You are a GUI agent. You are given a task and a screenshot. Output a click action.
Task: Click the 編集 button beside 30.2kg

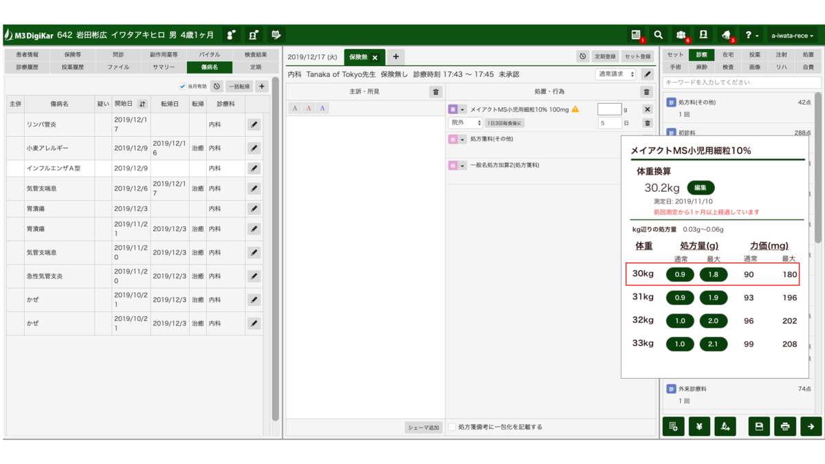(x=701, y=188)
